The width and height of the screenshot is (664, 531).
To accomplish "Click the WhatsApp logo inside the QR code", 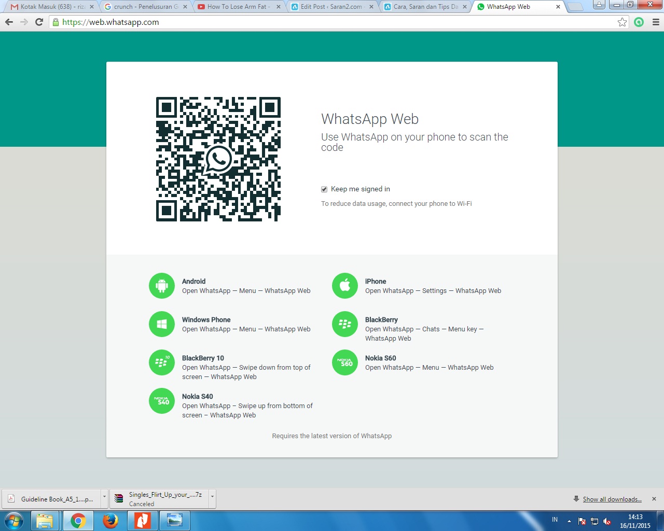I will pos(218,159).
